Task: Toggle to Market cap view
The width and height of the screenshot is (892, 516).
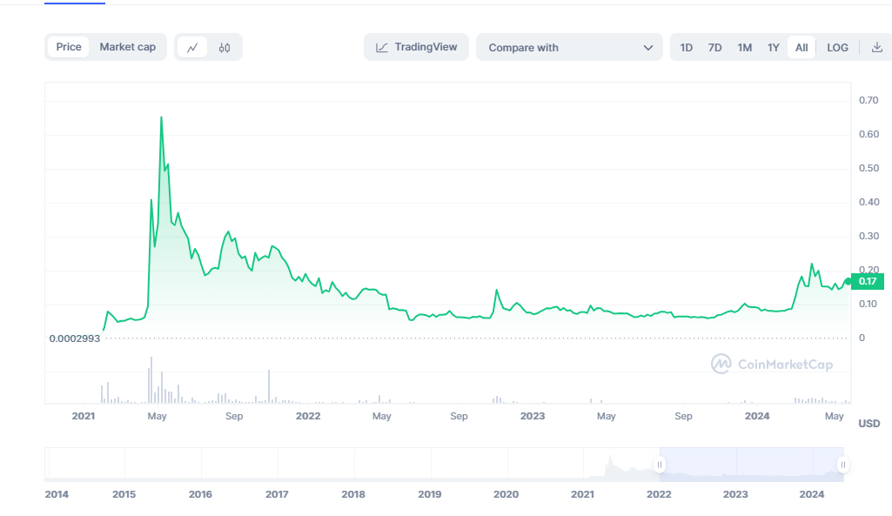Action: pos(127,47)
